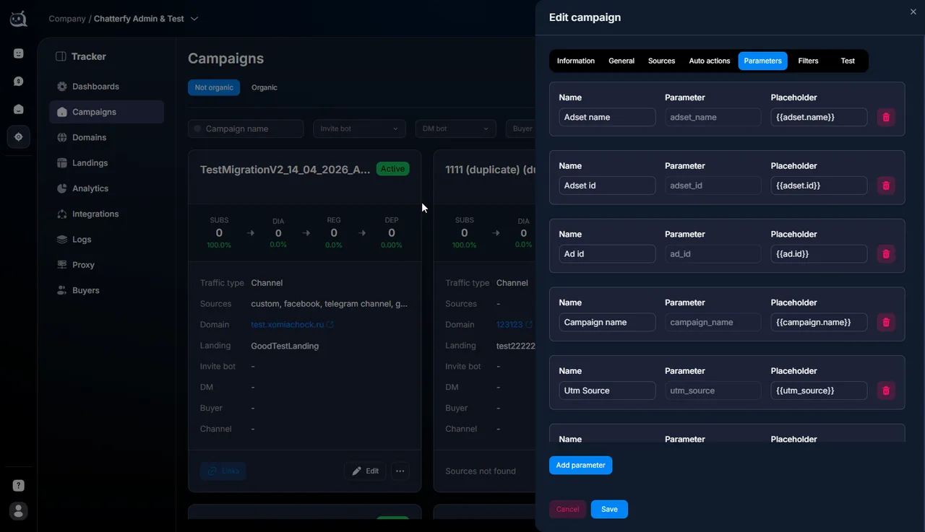Expand the Invite bot dropdown
Image resolution: width=925 pixels, height=532 pixels.
359,128
